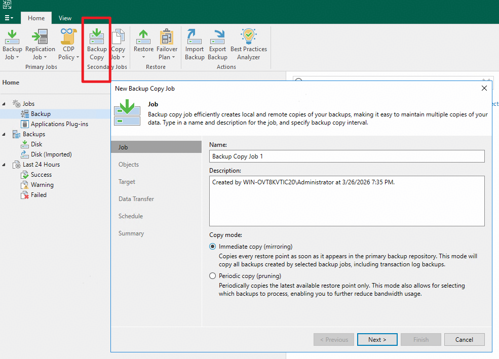Launch the Best Practices Analyzer

point(249,37)
